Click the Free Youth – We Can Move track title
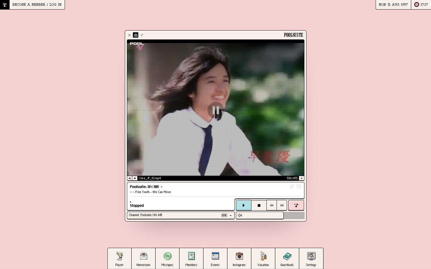431x269 pixels. tap(153, 192)
